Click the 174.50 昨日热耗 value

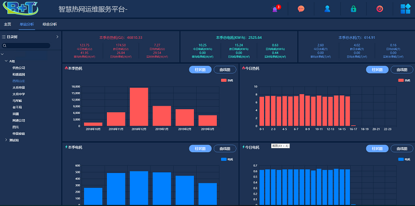point(121,45)
